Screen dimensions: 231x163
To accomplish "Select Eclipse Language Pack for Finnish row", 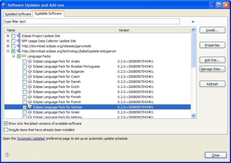I will [97, 97].
